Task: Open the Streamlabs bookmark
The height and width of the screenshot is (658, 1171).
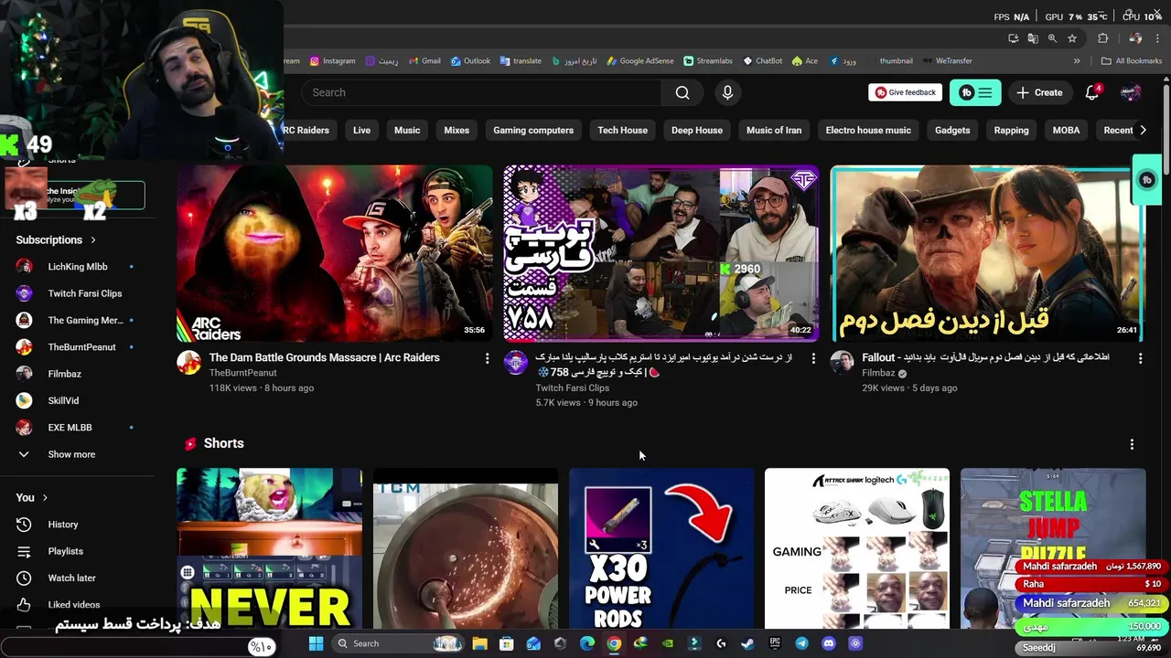Action: click(x=708, y=61)
